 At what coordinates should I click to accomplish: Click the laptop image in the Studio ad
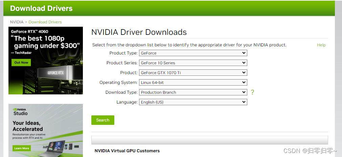pos(53,149)
